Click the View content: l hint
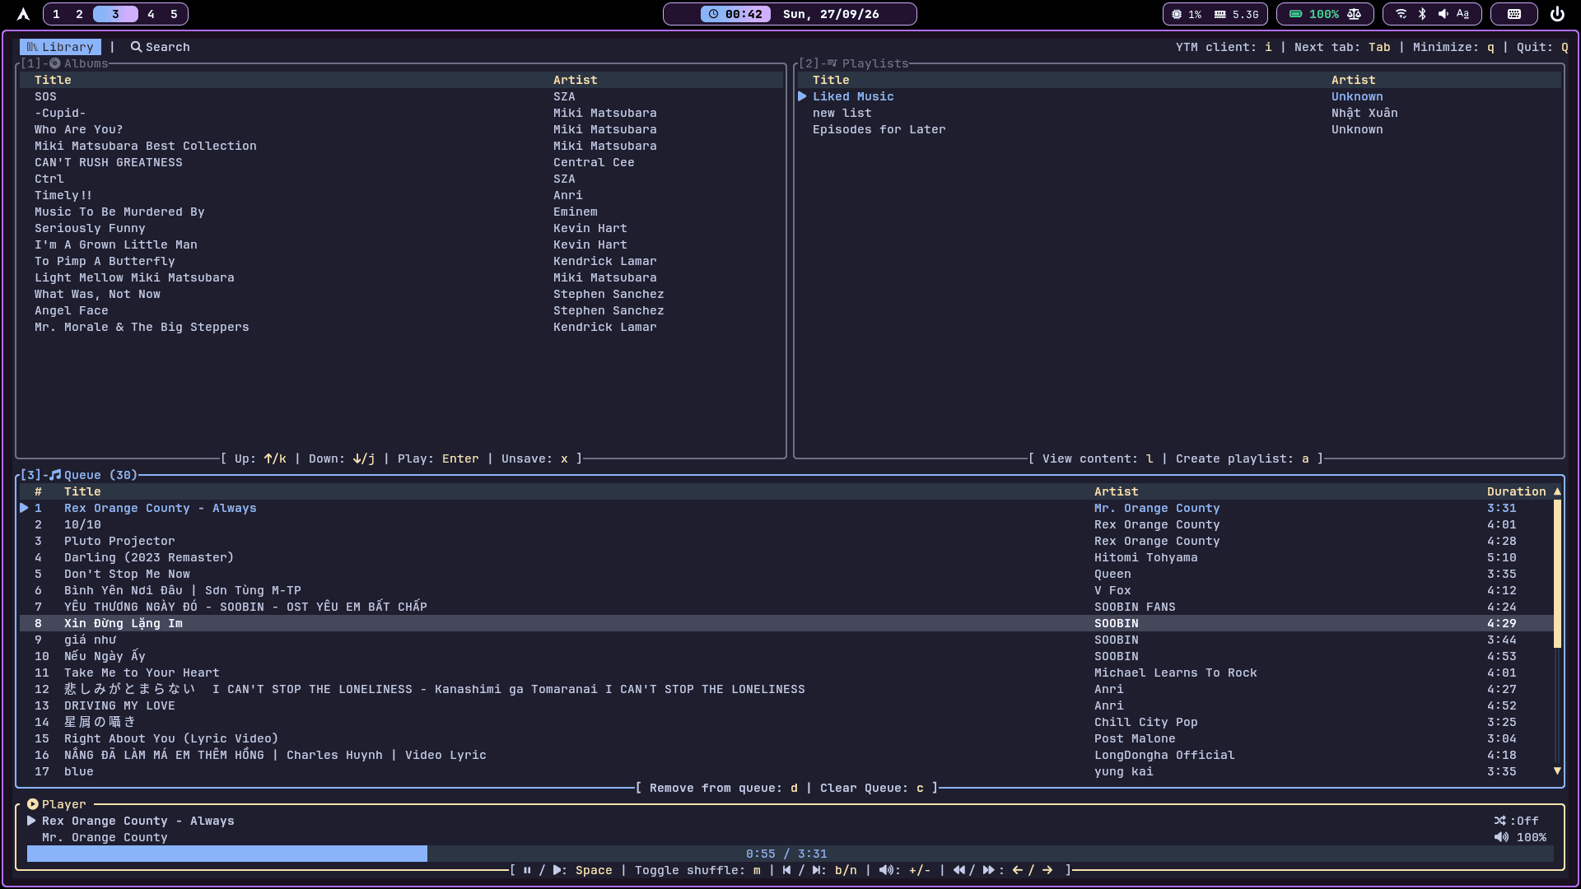The image size is (1581, 889). pyautogui.click(x=1098, y=458)
